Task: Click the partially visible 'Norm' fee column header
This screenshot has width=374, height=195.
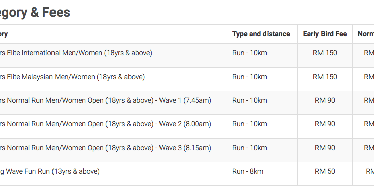Action: (366, 34)
